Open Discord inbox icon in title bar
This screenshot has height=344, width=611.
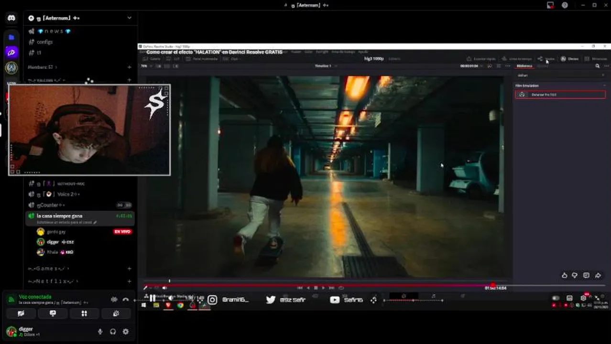pyautogui.click(x=551, y=5)
